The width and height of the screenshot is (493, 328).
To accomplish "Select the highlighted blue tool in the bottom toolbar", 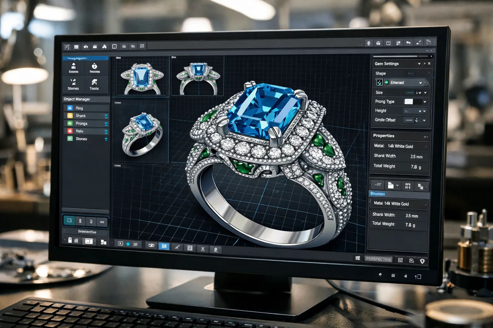I will [x=164, y=246].
